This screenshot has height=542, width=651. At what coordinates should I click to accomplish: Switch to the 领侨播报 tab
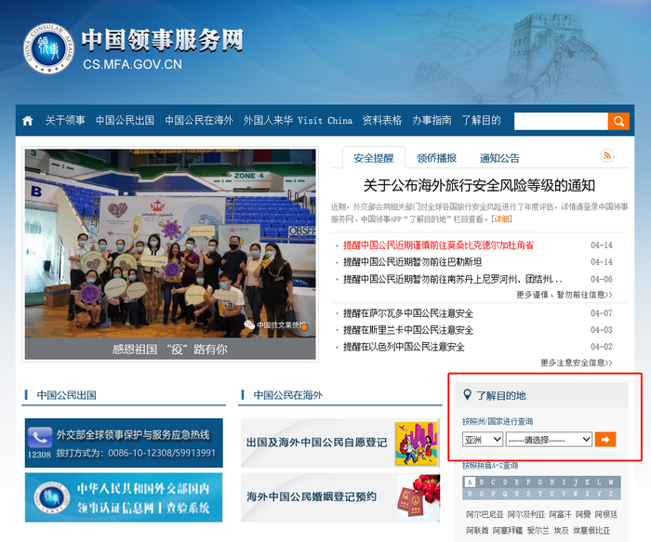[436, 158]
